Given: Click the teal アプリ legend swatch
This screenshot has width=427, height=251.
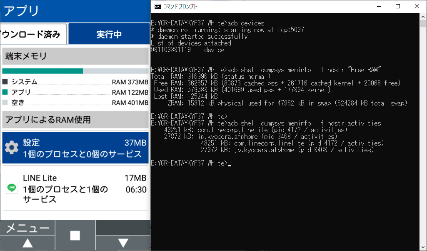Looking at the screenshot, I should click(5, 92).
